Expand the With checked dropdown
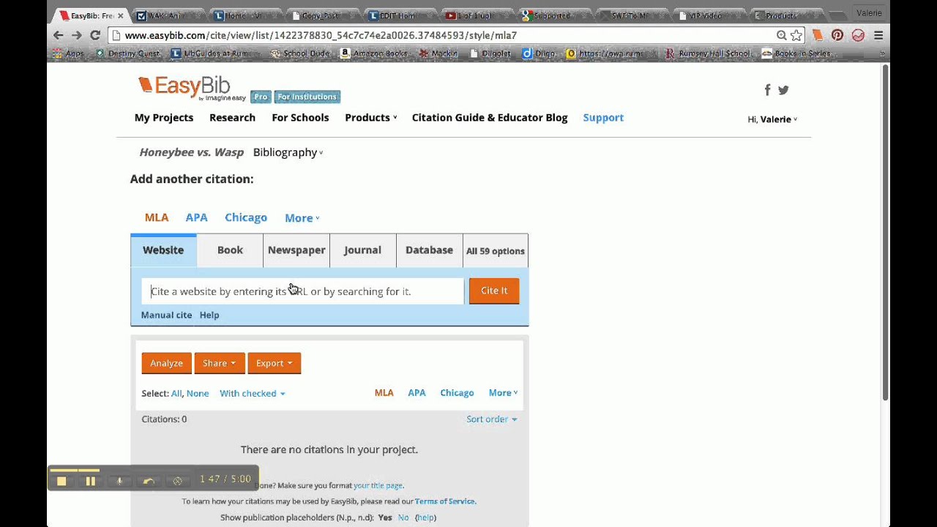Viewport: 937px width, 527px height. pyautogui.click(x=253, y=394)
